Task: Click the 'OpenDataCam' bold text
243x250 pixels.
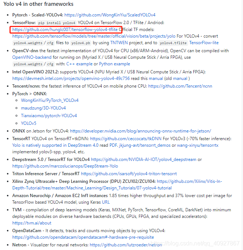Action: tap(27, 231)
